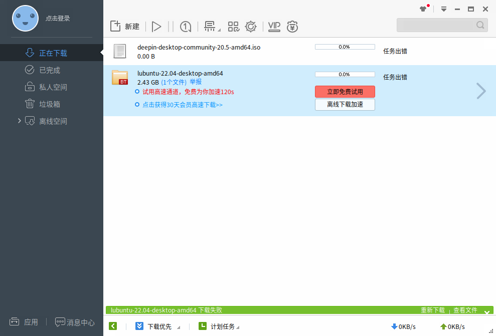
Task: Start all downloads with the play icon
Action: (156, 27)
